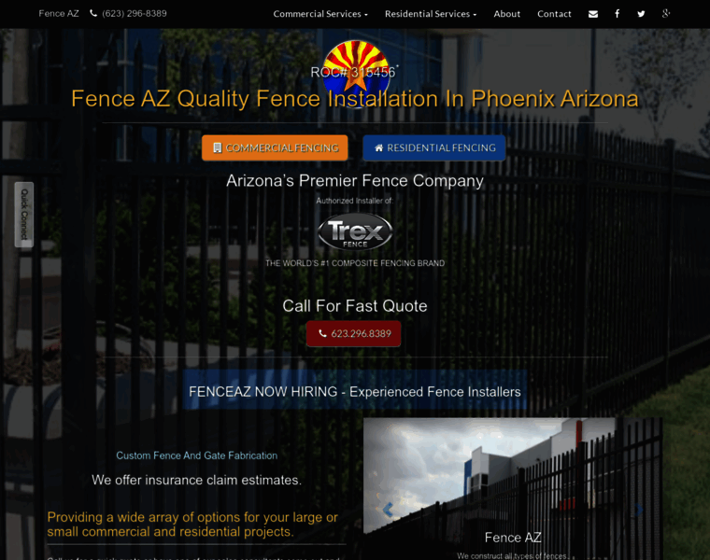Click the Arizona flag ROC logo
This screenshot has height=560, width=710.
[x=356, y=66]
